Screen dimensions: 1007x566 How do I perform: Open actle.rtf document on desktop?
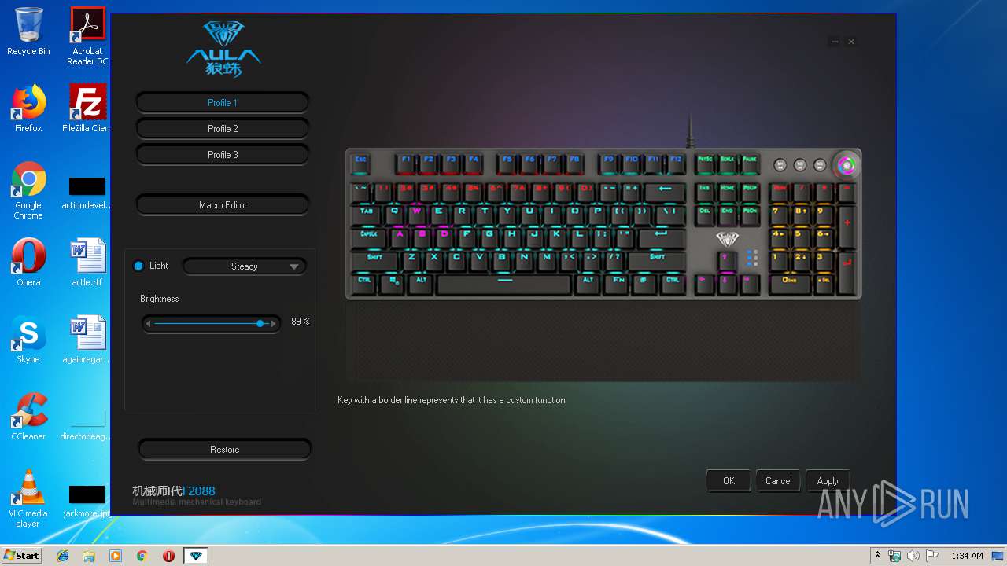click(87, 263)
